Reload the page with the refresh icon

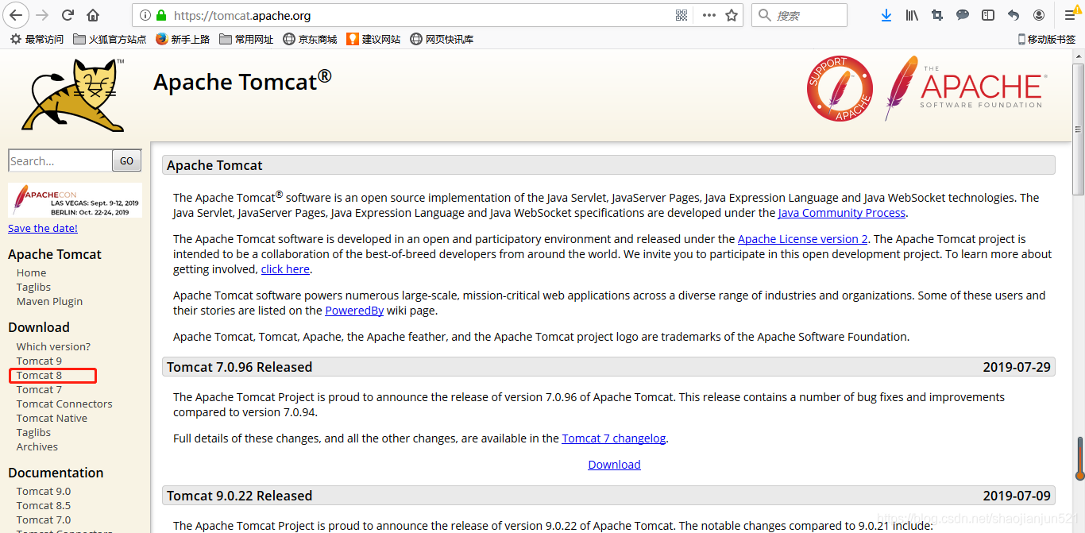coord(68,15)
